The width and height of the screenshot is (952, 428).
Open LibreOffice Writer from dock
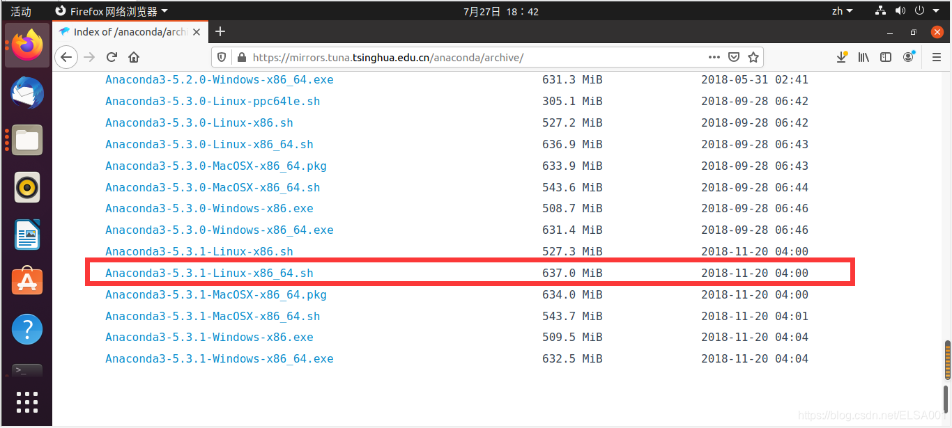click(x=27, y=235)
